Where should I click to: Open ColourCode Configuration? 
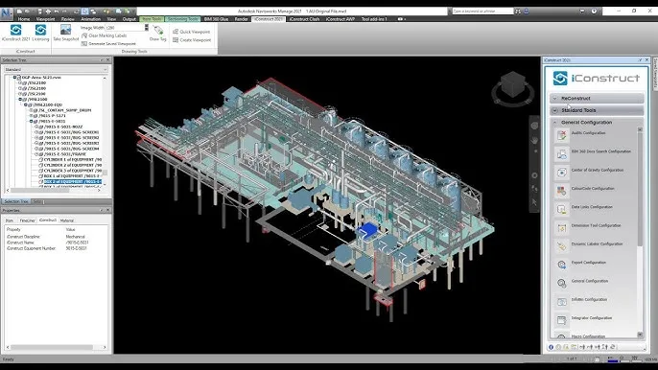click(x=593, y=189)
